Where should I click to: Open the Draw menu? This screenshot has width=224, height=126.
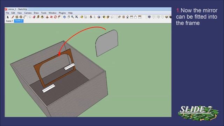(36, 13)
